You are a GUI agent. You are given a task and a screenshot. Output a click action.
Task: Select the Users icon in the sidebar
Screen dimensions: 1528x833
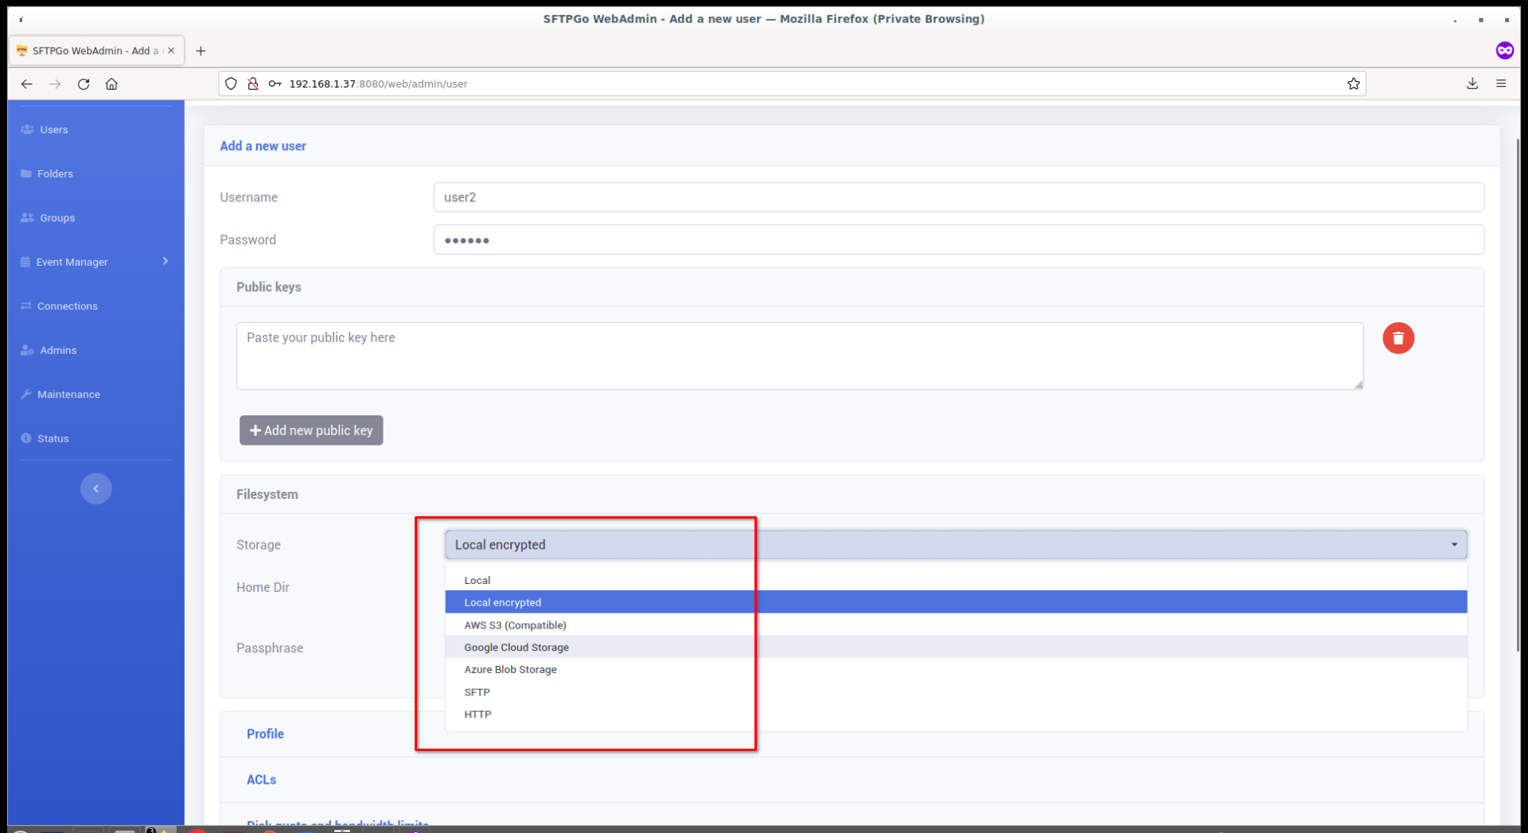click(x=26, y=129)
